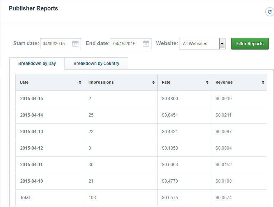
Task: Expand the All Websites dropdown
Action: 222,44
